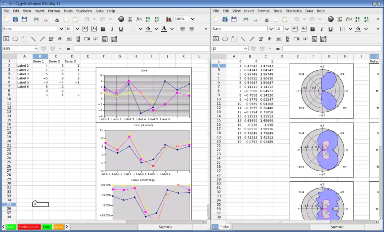Switch to the Polar sheet tab
The image size is (384, 232).
(x=225, y=227)
